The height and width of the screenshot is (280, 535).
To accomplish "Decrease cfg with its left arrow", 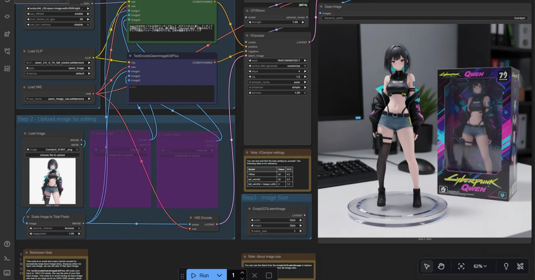I will click(250, 77).
